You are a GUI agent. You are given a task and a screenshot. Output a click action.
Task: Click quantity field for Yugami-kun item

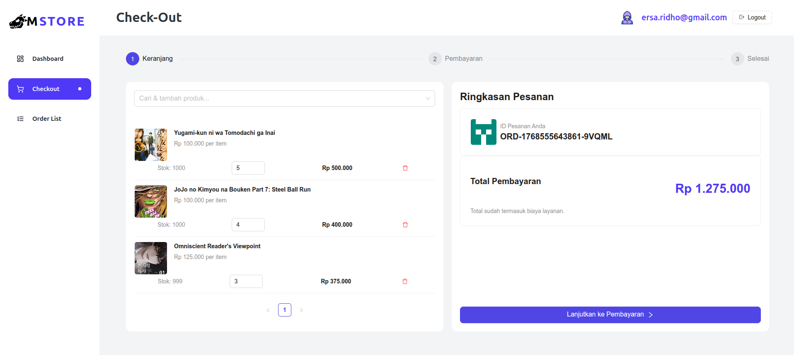[x=248, y=168]
